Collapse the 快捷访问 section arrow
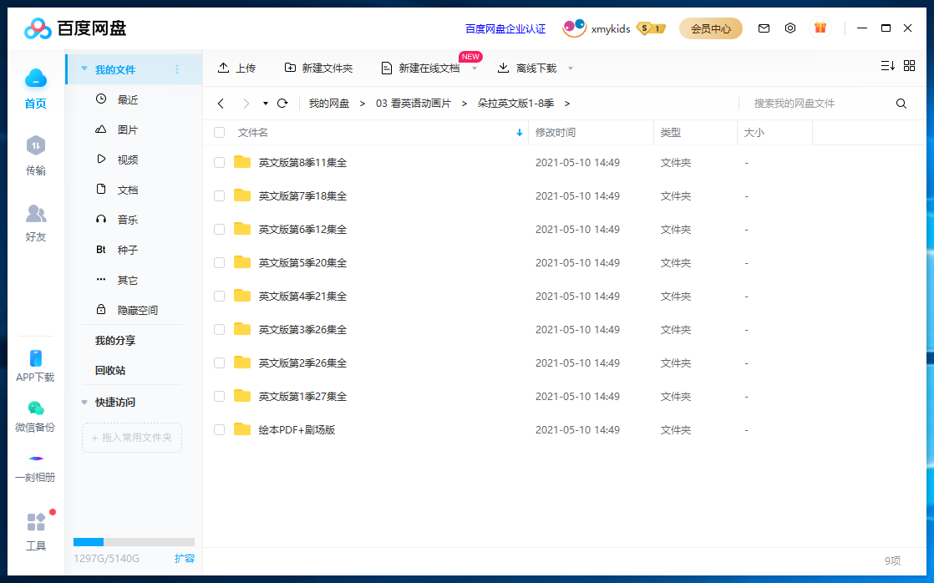This screenshot has height=583, width=934. tap(84, 403)
